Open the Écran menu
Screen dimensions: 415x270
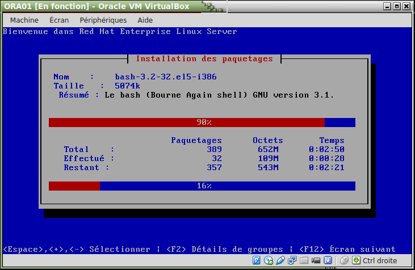pos(59,20)
